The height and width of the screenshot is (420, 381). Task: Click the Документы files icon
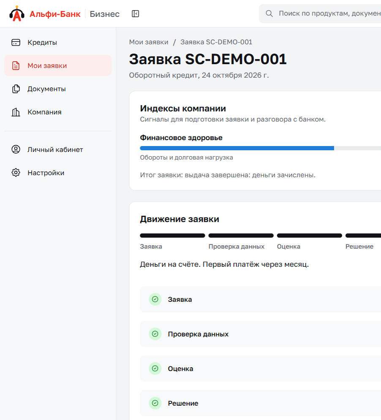coord(16,89)
